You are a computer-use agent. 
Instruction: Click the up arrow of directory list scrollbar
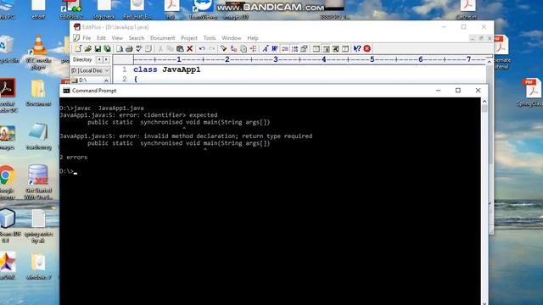(106, 80)
